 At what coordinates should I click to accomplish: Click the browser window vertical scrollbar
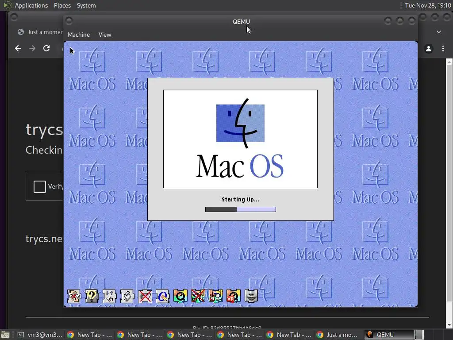[x=449, y=193]
